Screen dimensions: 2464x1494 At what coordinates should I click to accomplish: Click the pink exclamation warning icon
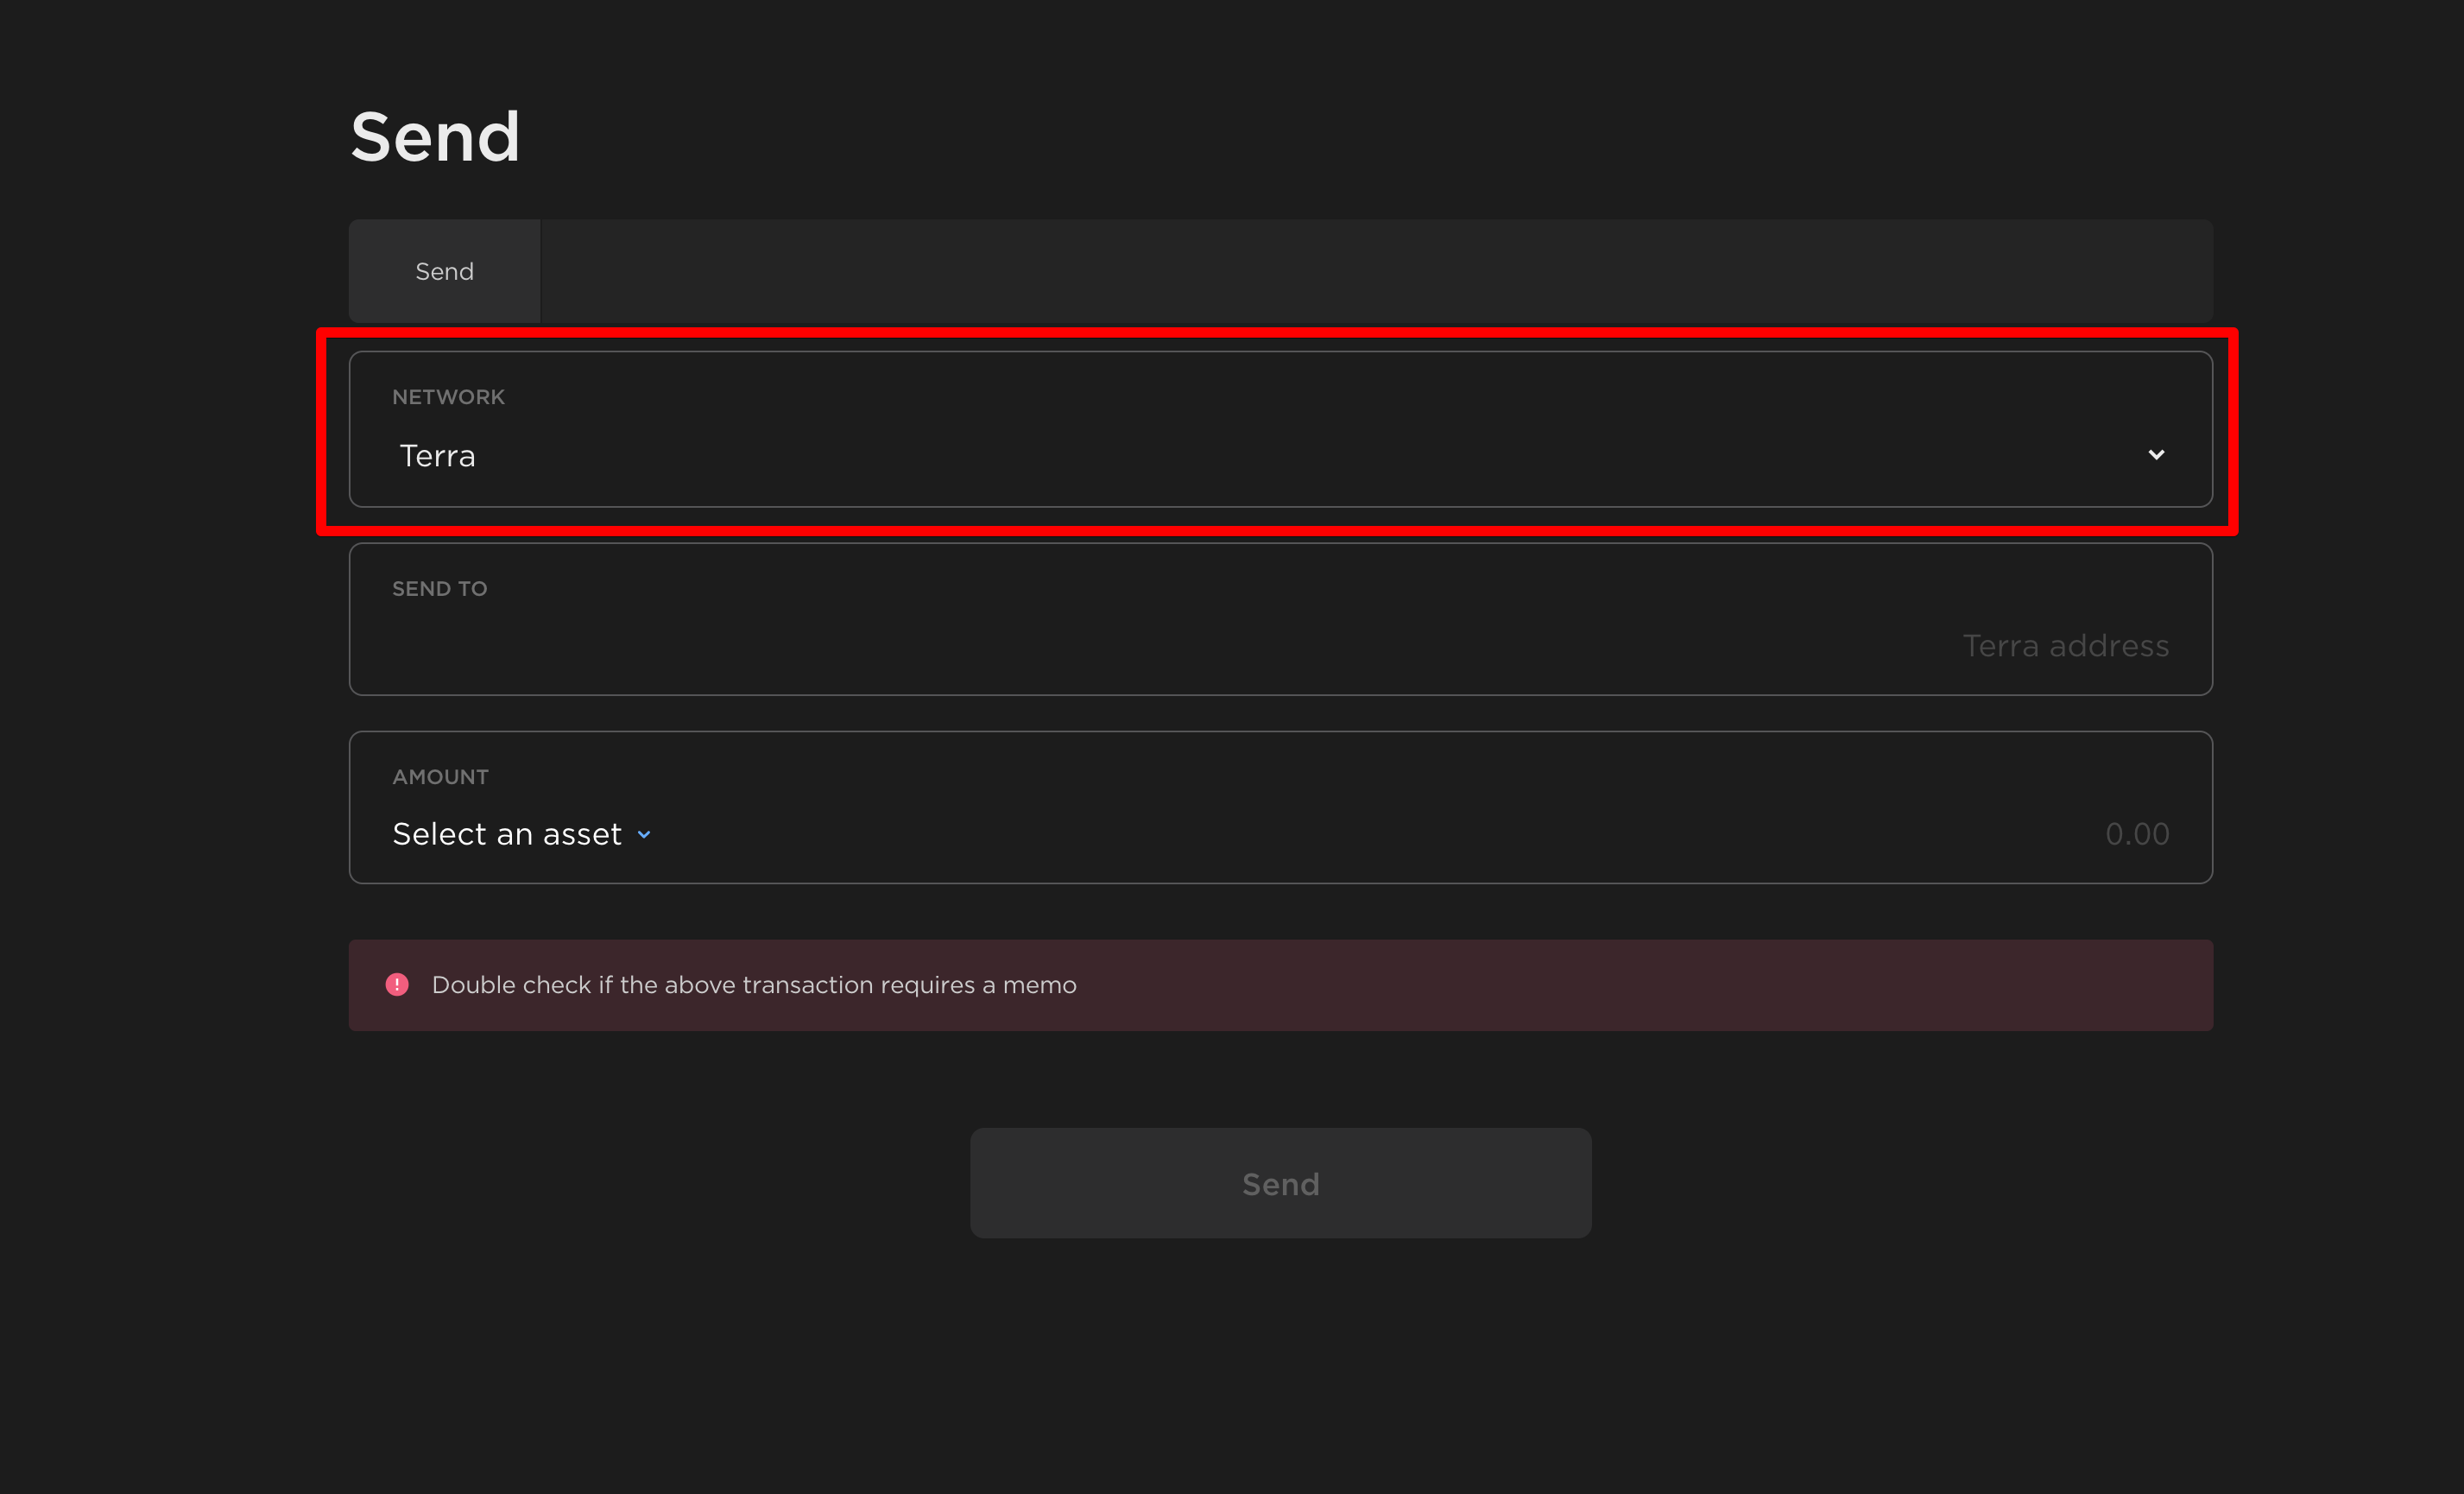(397, 985)
